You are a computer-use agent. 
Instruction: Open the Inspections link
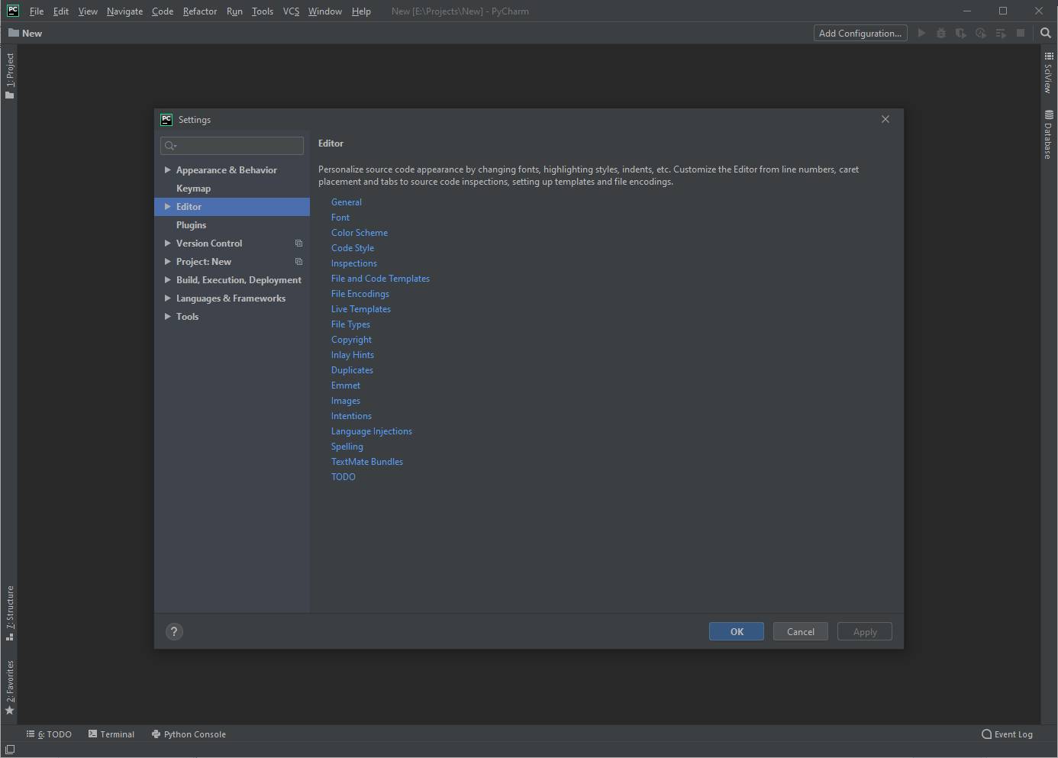pos(354,263)
